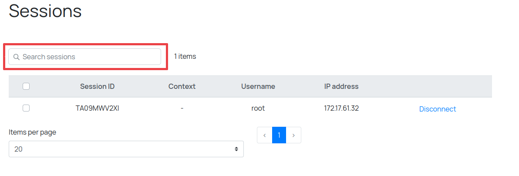This screenshot has height=176, width=519.
Task: Click the session ID TA09MWV2XI cell
Action: tap(97, 108)
